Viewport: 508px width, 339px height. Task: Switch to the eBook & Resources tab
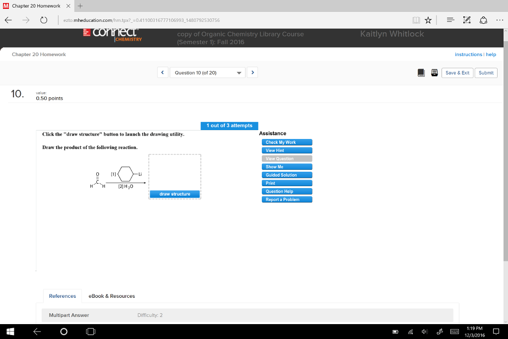(x=111, y=296)
